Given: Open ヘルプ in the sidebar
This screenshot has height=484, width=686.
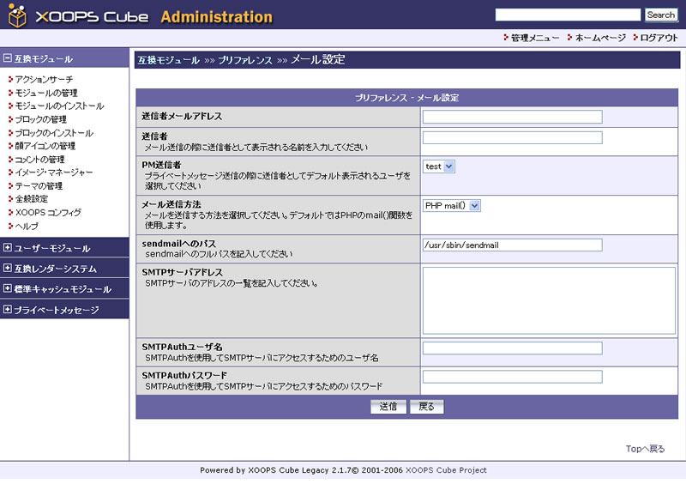Looking at the screenshot, I should point(27,226).
